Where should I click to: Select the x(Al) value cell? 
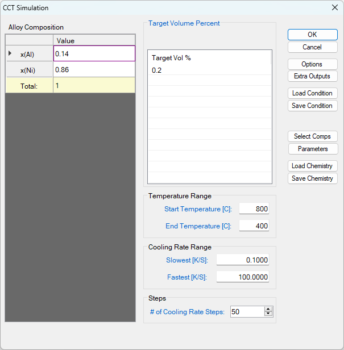(x=94, y=53)
